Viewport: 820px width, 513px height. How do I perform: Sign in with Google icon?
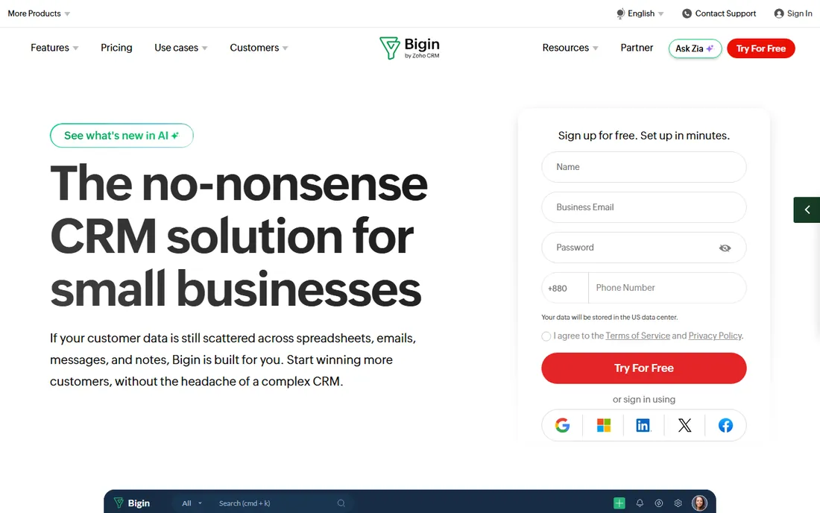click(562, 425)
